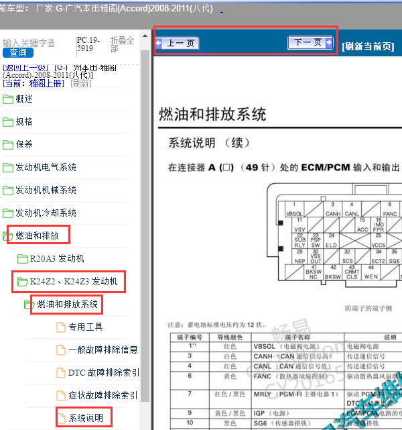The image size is (402, 430).
Task: Click the IGP（电源）table cell
Action: click(x=297, y=413)
